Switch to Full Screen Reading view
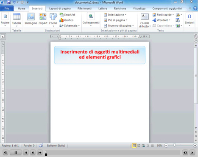Image resolution: width=198 pixels, height=157 pixels. 139,146
